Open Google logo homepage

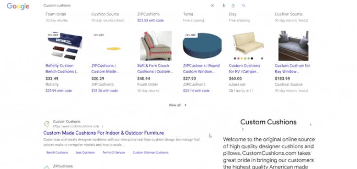[x=18, y=6]
